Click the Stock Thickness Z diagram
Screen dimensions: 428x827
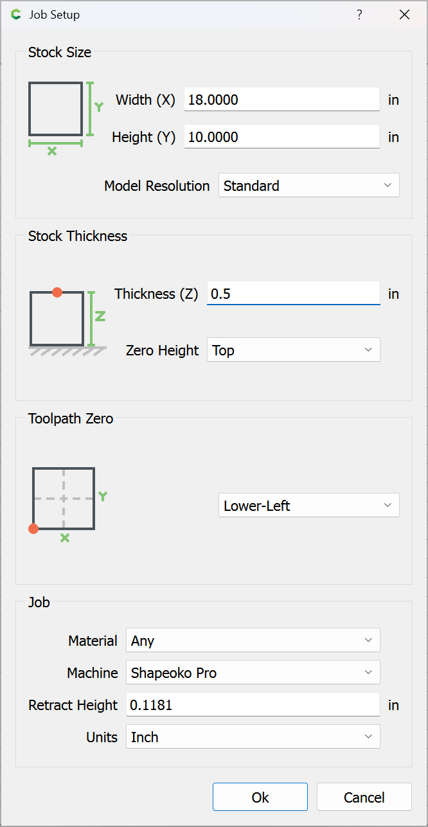click(67, 321)
